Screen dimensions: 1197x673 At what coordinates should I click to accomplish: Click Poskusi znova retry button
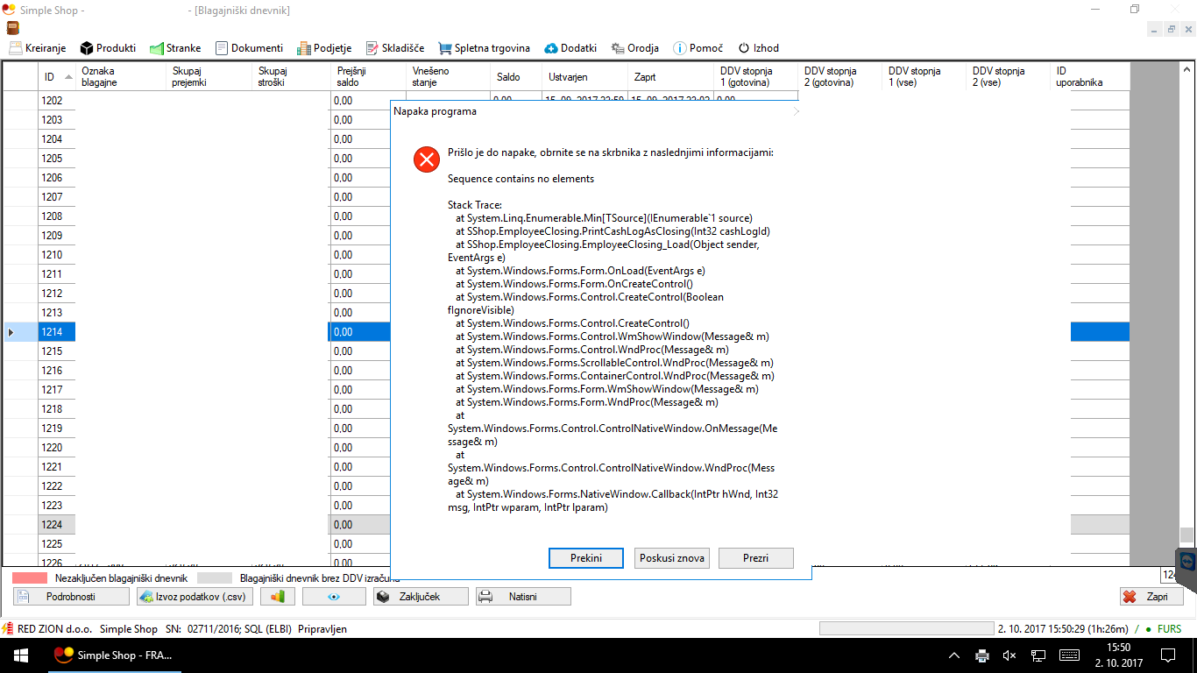pyautogui.click(x=672, y=558)
